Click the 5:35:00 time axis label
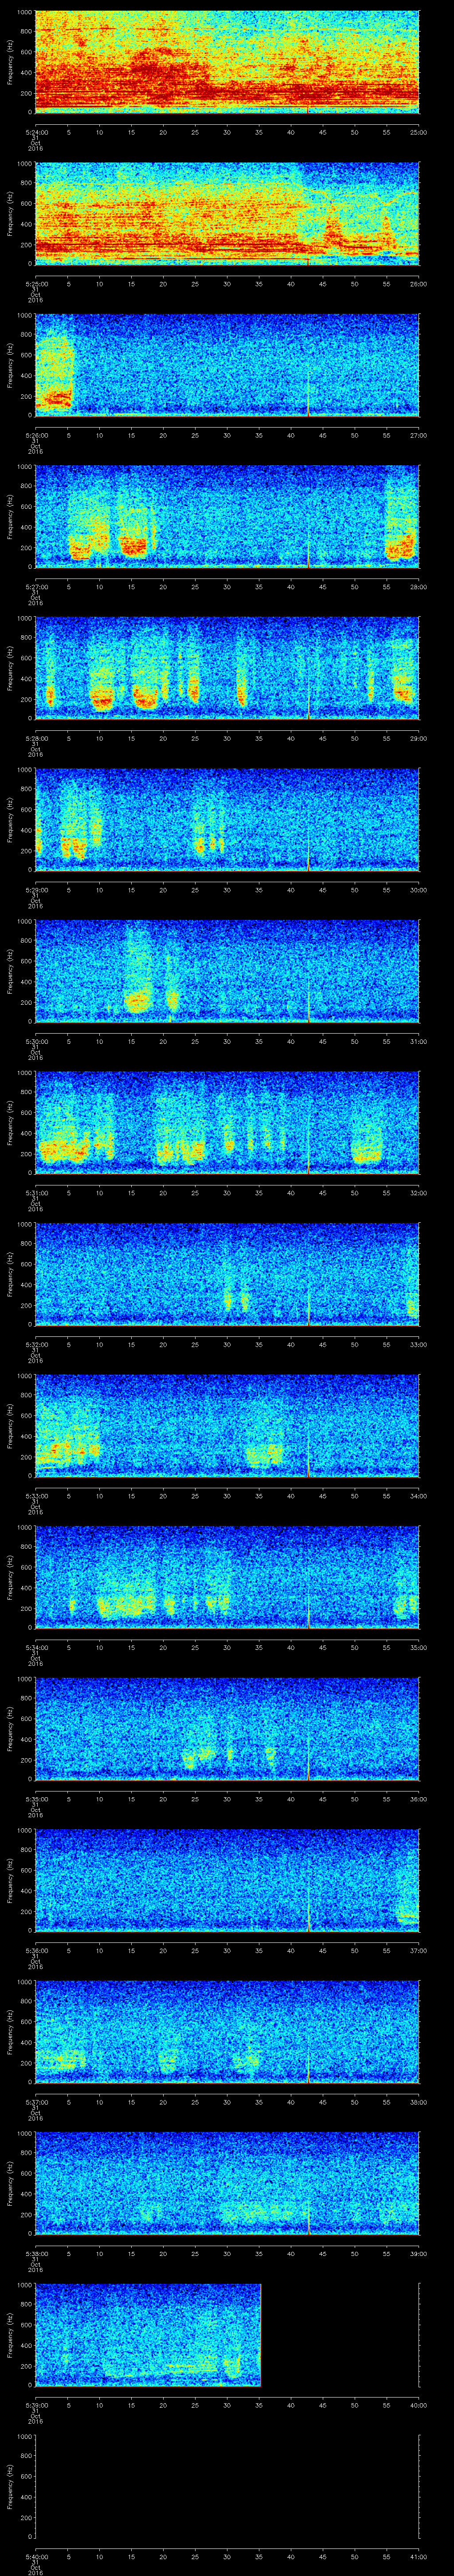454x2576 pixels. coord(36,1798)
